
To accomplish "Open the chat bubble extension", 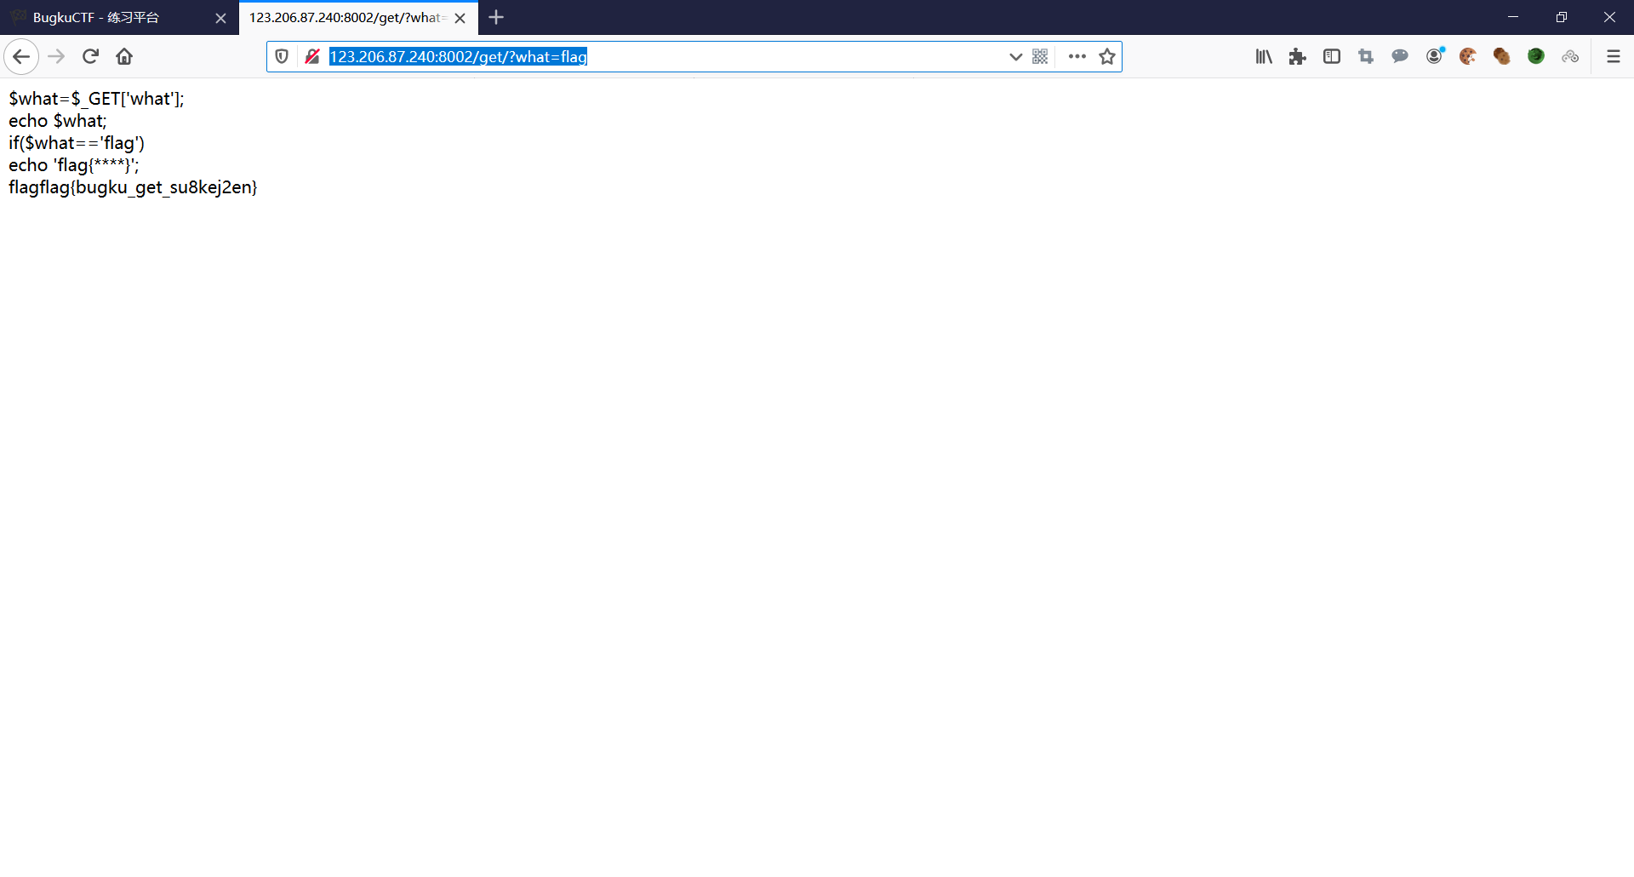I will tap(1400, 56).
